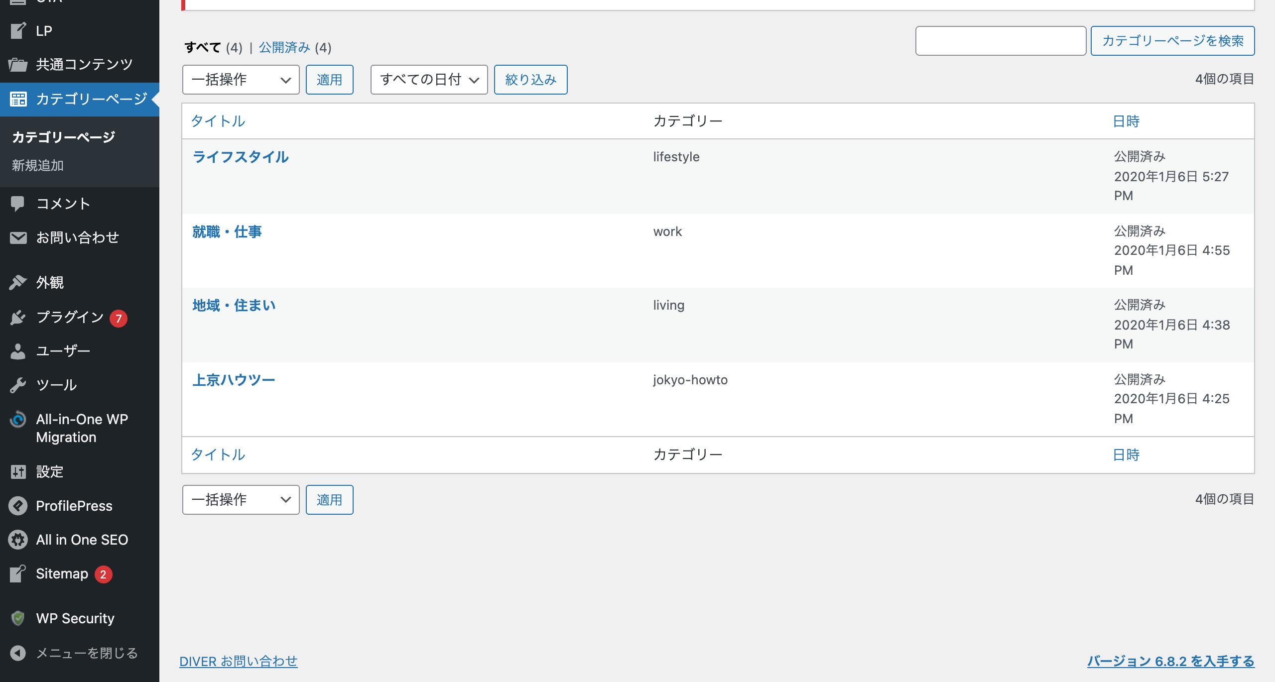The width and height of the screenshot is (1275, 682).
Task: Sort by the 日時 column header
Action: [1126, 121]
